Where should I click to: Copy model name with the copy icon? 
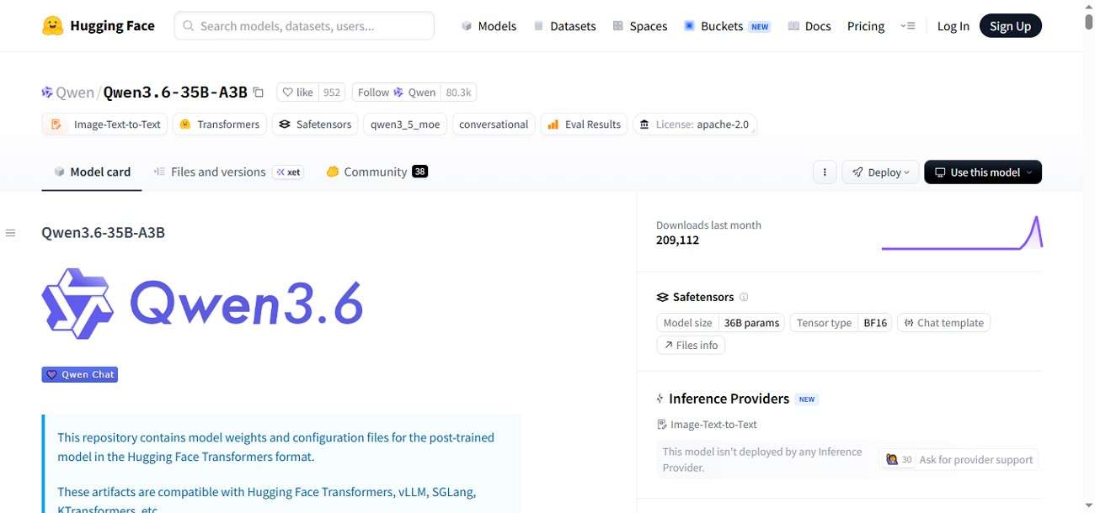(259, 93)
